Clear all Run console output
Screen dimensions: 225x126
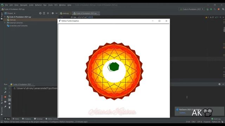click(9, 107)
